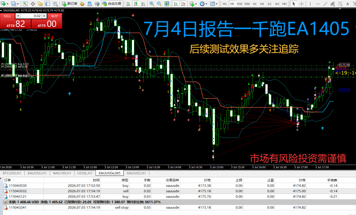This screenshot has height=215, width=356.
Task: Open the Market Watch window icon
Action: click(25, 4)
